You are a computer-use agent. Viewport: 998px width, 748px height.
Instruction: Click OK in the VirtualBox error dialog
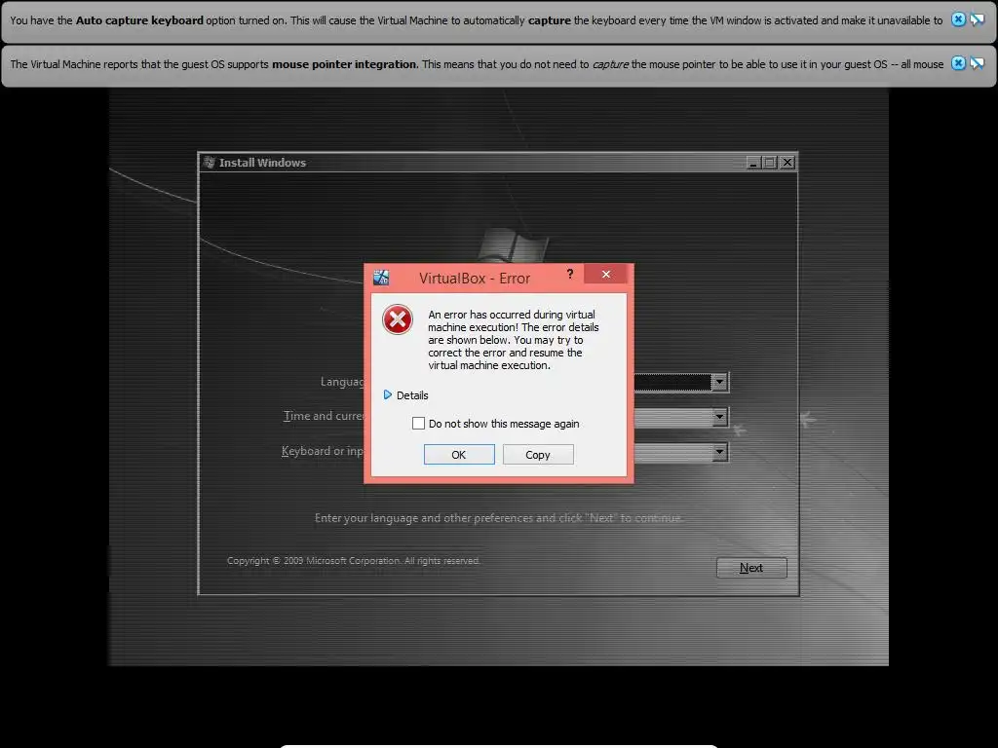[459, 455]
